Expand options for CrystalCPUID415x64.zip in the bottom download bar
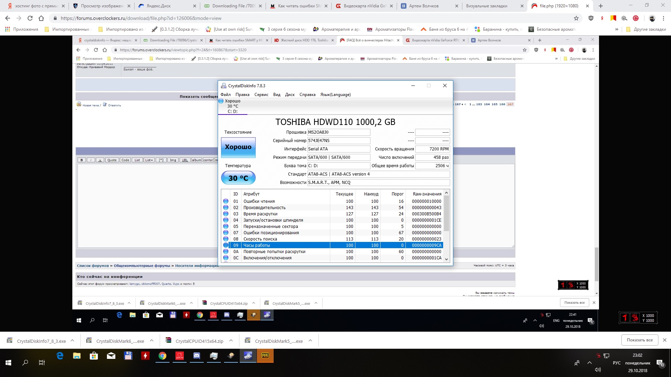The width and height of the screenshot is (671, 377). coord(231,341)
